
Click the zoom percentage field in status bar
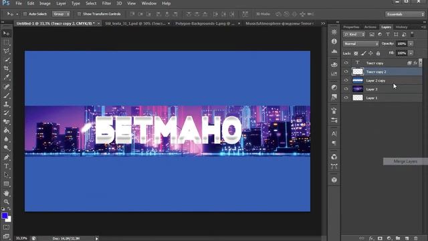pos(21,238)
